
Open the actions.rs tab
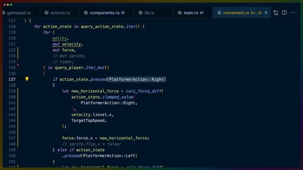tap(60, 13)
